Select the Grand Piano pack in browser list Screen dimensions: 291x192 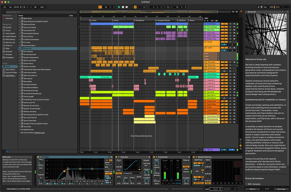[x=29, y=63]
